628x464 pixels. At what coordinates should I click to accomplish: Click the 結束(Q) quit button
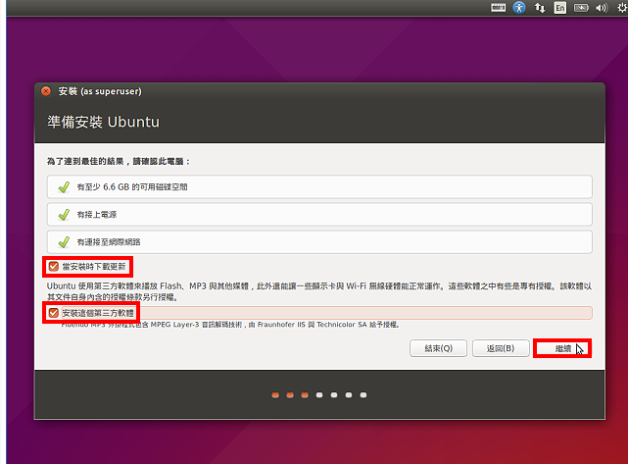(438, 348)
